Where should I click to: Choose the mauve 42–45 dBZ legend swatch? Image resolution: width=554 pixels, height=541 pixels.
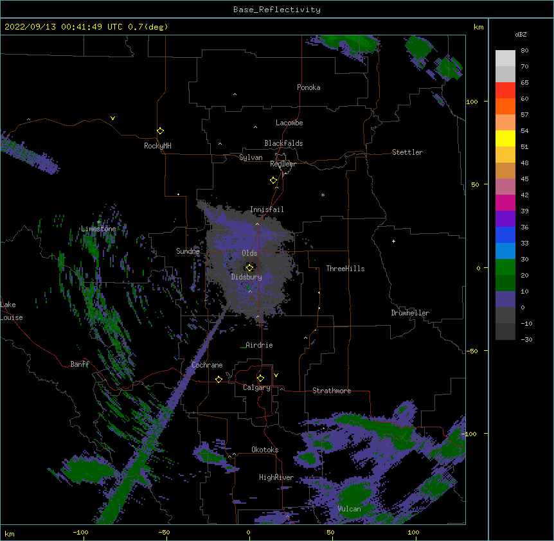click(505, 187)
